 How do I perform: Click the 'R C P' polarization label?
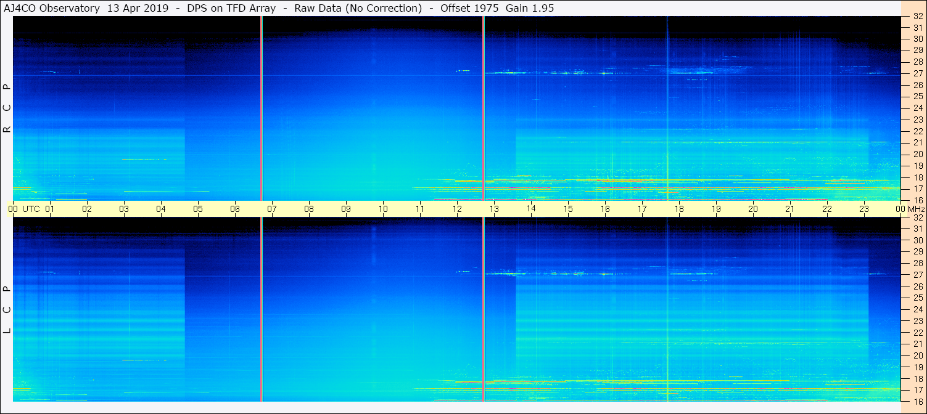(x=7, y=108)
